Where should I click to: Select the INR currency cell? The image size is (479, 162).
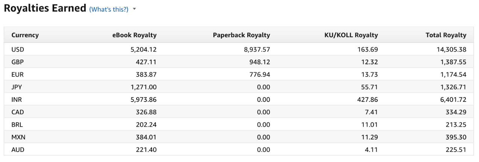click(17, 100)
